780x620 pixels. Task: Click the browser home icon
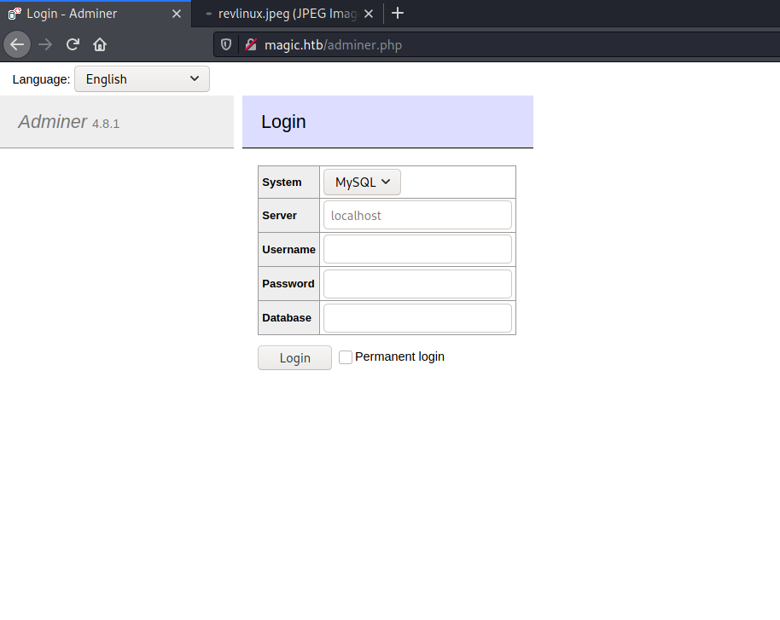click(x=100, y=44)
